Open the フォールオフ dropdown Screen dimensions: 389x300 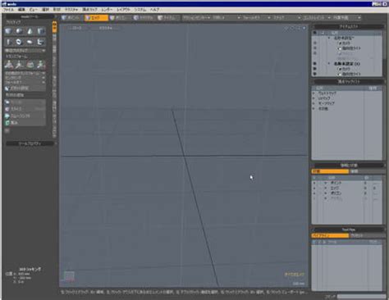click(x=257, y=18)
